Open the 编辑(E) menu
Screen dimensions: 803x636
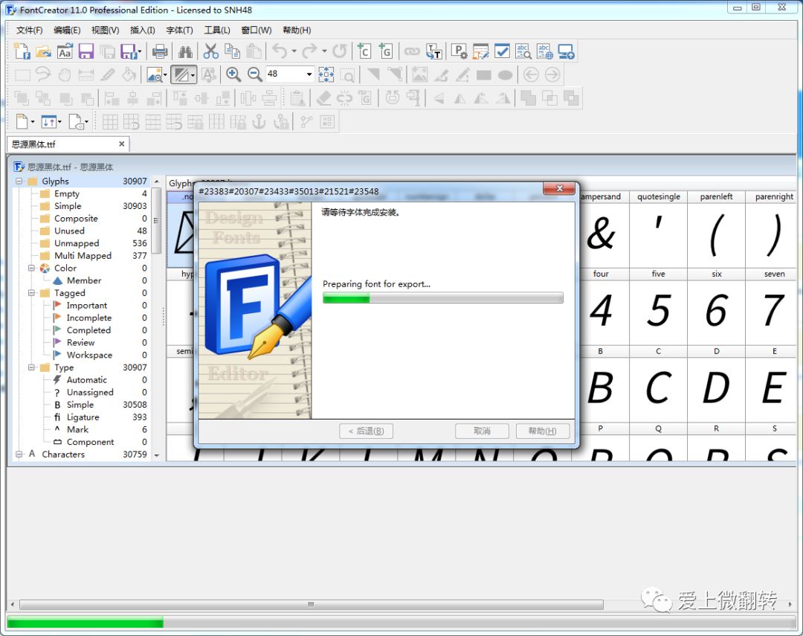coord(67,30)
